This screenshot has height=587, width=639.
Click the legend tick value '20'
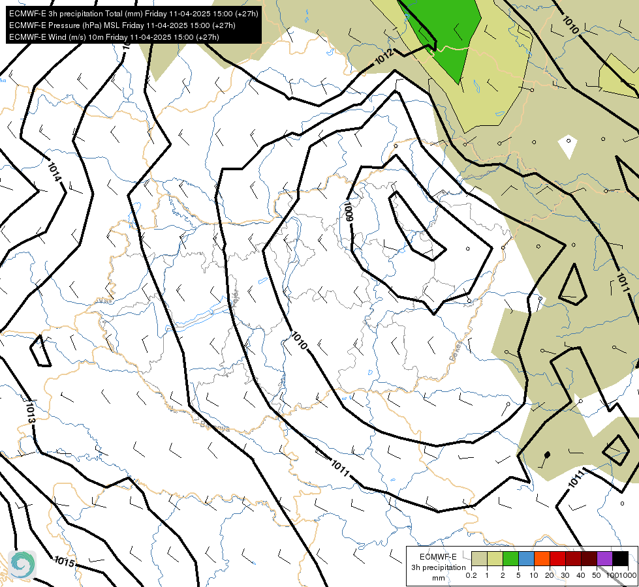[550, 575]
